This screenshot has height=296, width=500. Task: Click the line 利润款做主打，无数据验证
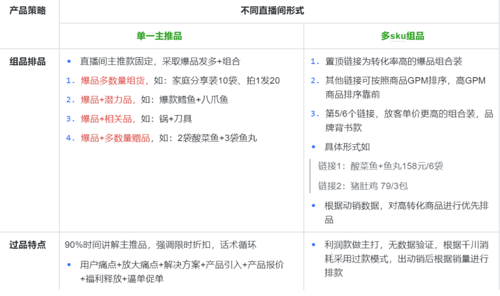406,245
